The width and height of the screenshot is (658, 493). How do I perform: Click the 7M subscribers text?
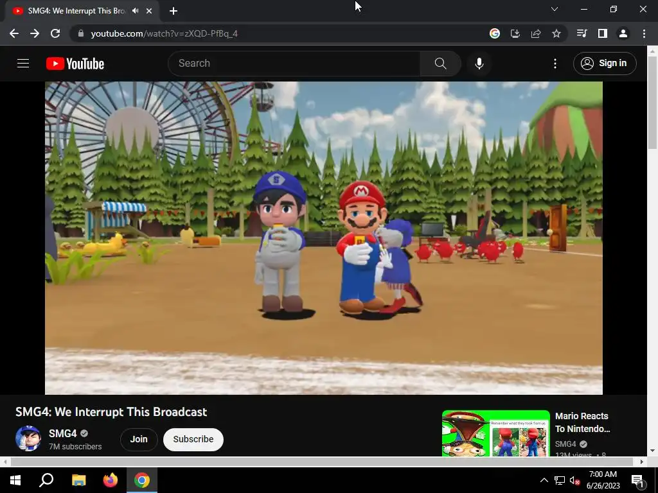[x=75, y=447]
